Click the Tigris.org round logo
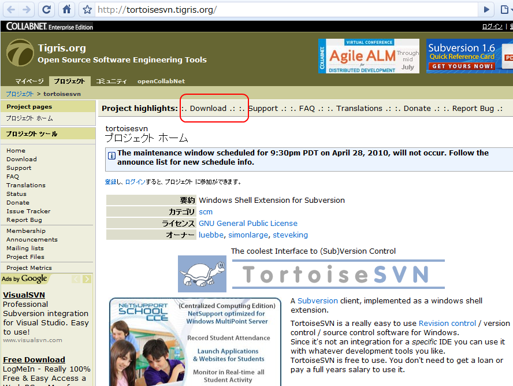 click(x=20, y=53)
